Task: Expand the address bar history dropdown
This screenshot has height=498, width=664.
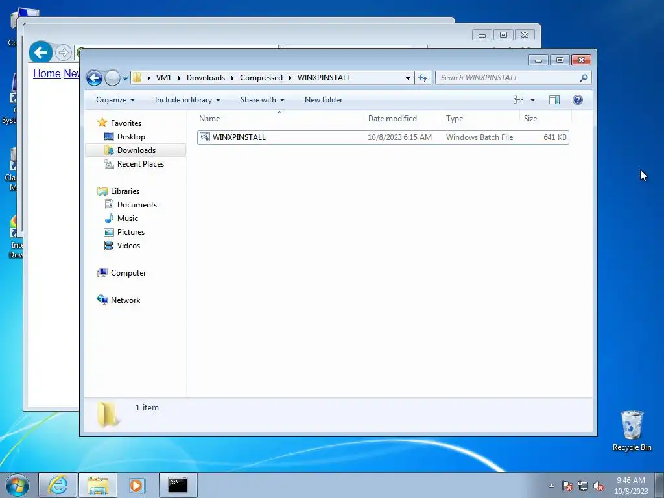Action: click(x=408, y=78)
